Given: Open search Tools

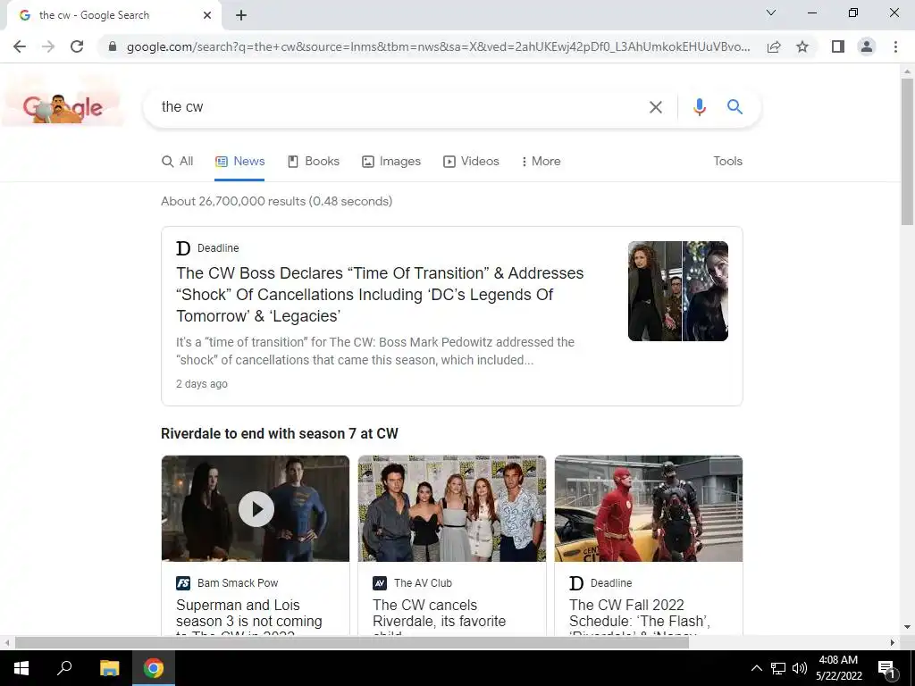Looking at the screenshot, I should pyautogui.click(x=727, y=162).
